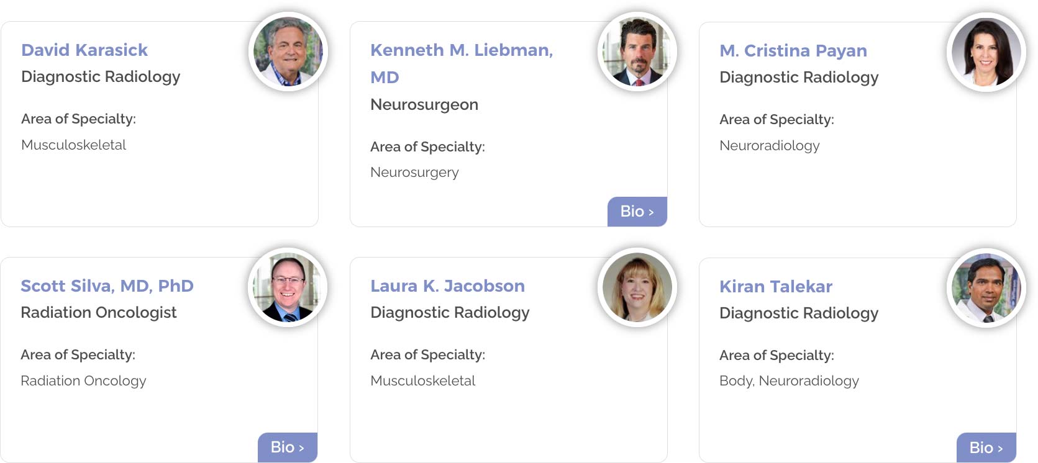Open Scott Silva's circular headshot
Image resolution: width=1038 pixels, height=463 pixels.
[x=288, y=287]
